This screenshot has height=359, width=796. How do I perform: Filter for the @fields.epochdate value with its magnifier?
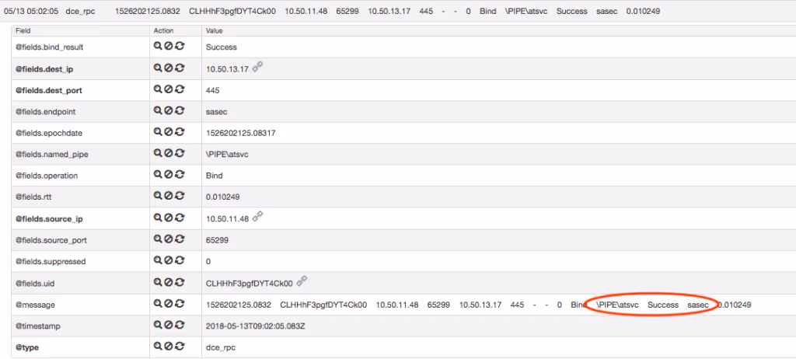(158, 131)
